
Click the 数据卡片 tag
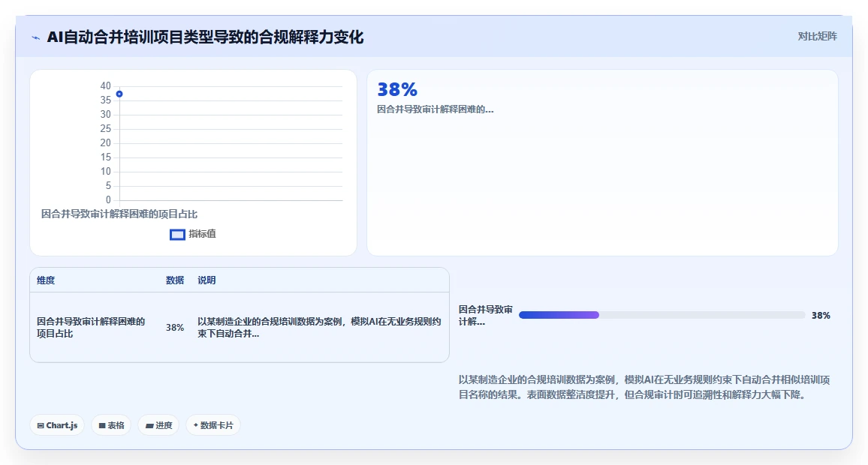click(x=213, y=425)
